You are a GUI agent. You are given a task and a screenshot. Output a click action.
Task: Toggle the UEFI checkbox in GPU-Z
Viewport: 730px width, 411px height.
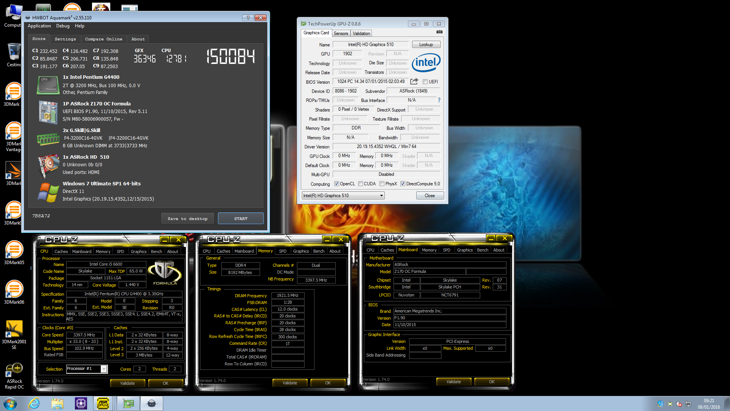point(425,82)
